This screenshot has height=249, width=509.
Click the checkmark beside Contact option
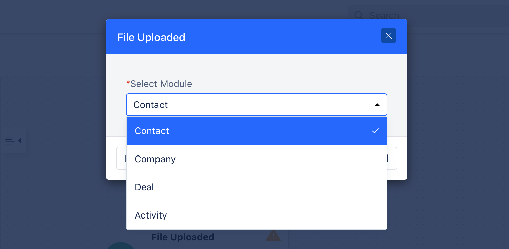375,131
